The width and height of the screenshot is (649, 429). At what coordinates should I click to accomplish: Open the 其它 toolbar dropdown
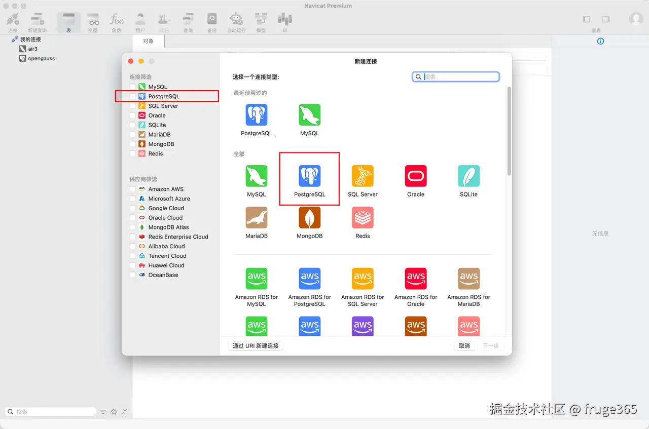click(x=164, y=22)
